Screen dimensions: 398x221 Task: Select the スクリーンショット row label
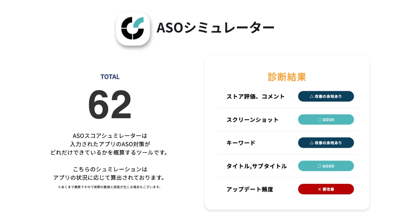click(252, 120)
